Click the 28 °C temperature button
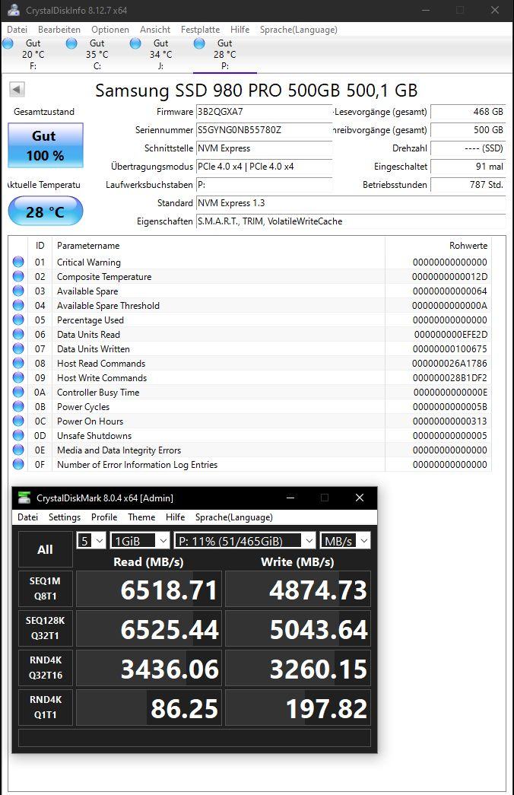Viewport: 514px width, 795px height. [x=46, y=211]
